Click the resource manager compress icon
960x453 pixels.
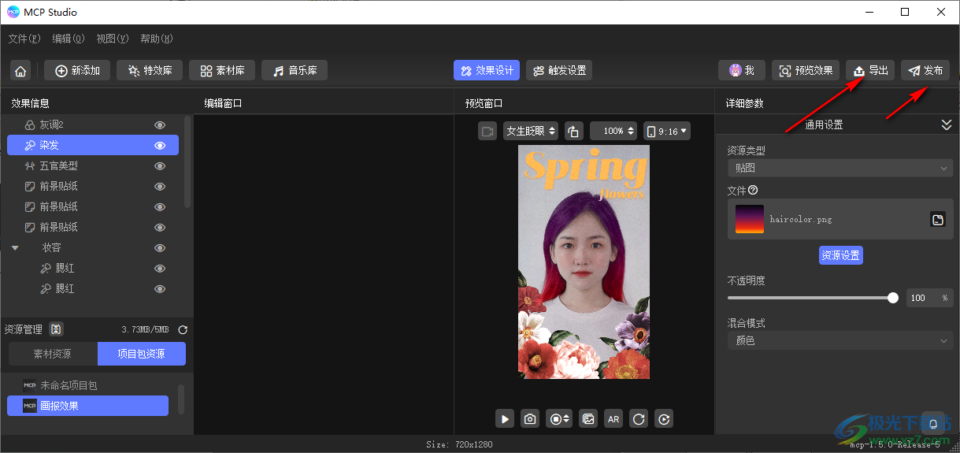(56, 329)
